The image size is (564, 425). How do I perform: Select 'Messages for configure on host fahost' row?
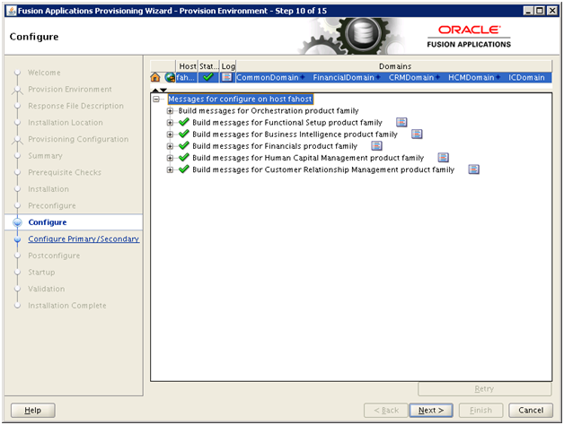point(240,100)
